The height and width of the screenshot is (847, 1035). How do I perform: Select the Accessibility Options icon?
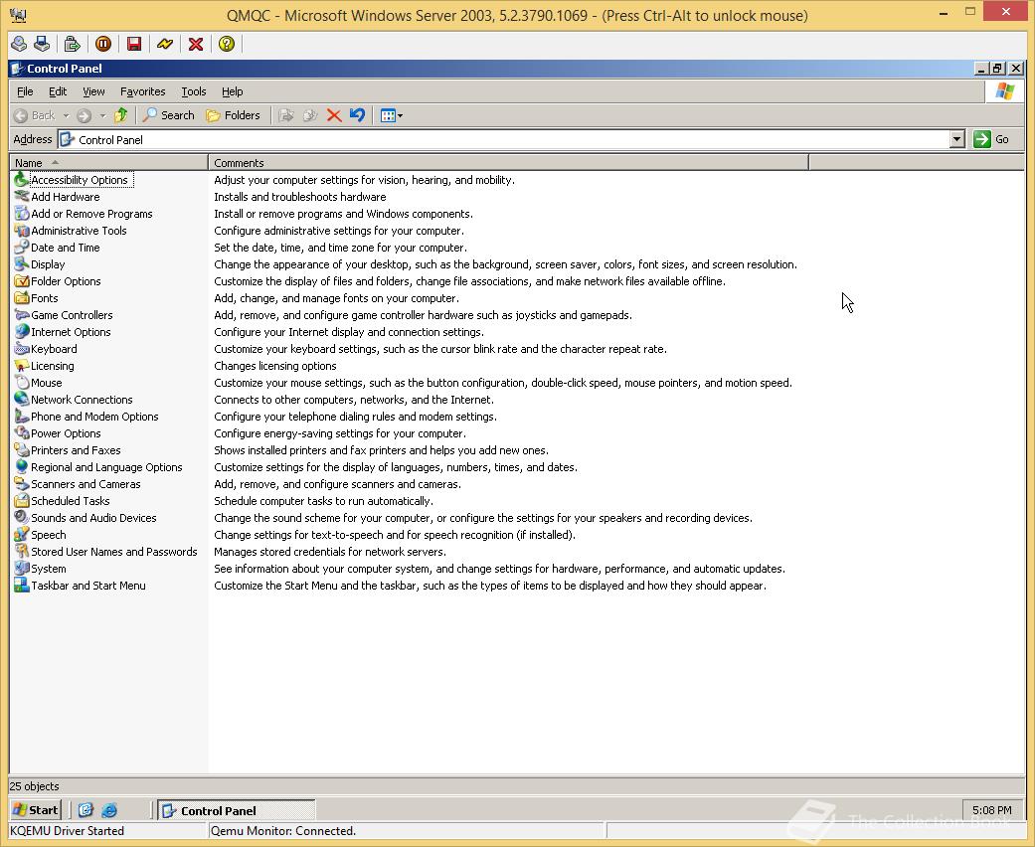coord(21,180)
